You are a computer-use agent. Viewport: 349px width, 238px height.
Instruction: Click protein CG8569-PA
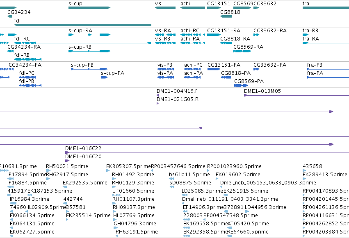coord(241,85)
